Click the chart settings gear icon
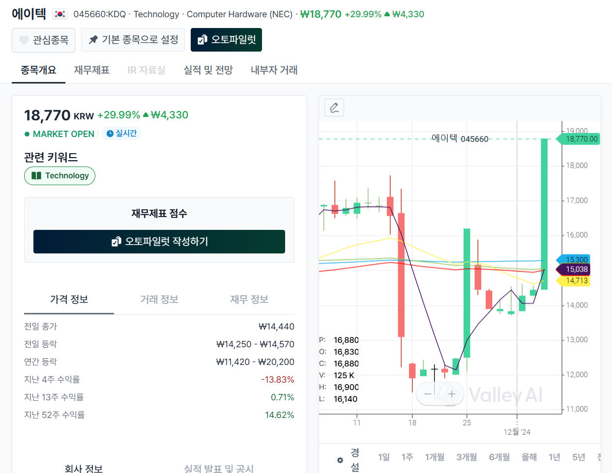 (340, 460)
